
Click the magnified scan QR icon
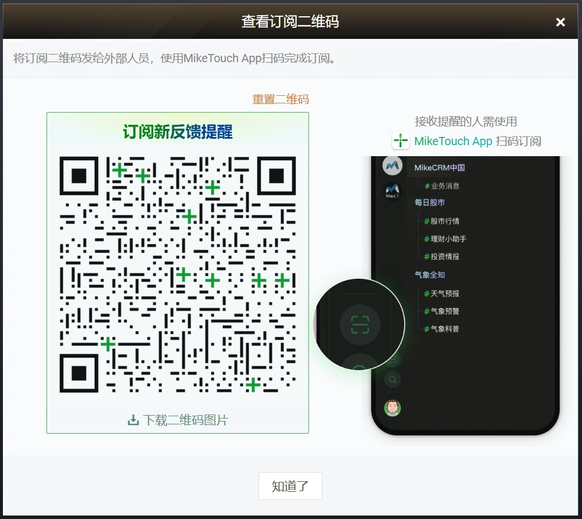(360, 324)
